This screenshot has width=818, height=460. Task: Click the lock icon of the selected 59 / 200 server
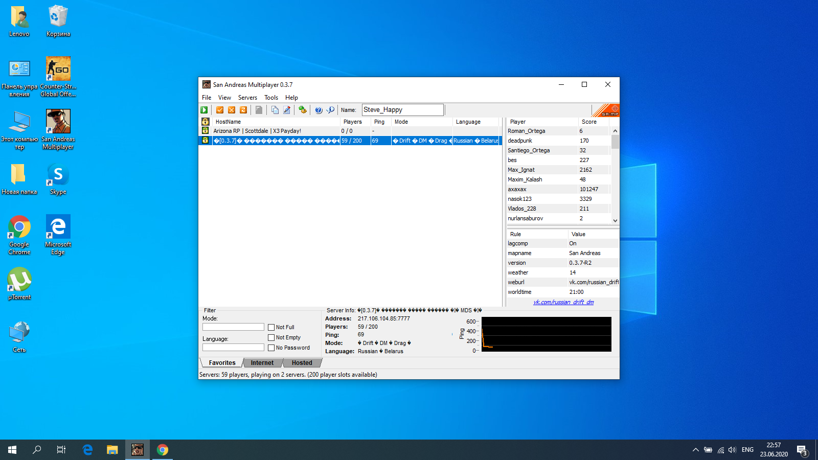click(x=205, y=141)
